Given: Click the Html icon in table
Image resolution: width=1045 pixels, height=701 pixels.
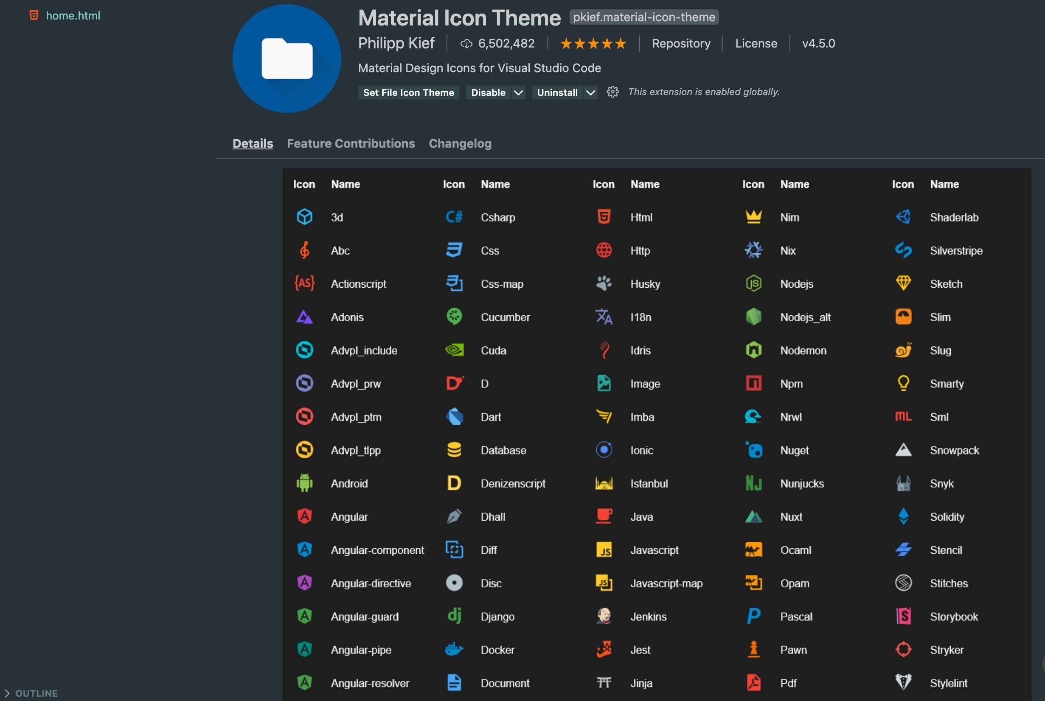Looking at the screenshot, I should coord(604,217).
